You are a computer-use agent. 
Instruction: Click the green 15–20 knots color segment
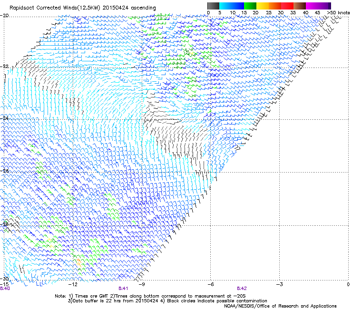tap(250, 6)
